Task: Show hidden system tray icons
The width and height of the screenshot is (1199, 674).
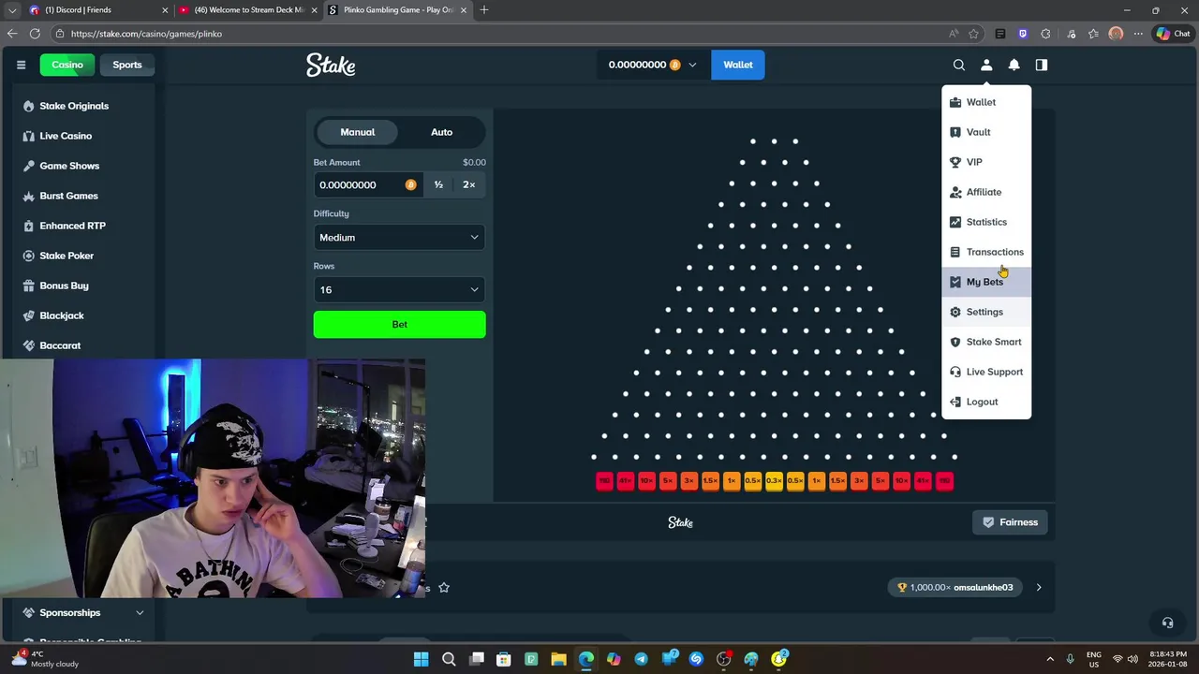Action: coord(1050,659)
